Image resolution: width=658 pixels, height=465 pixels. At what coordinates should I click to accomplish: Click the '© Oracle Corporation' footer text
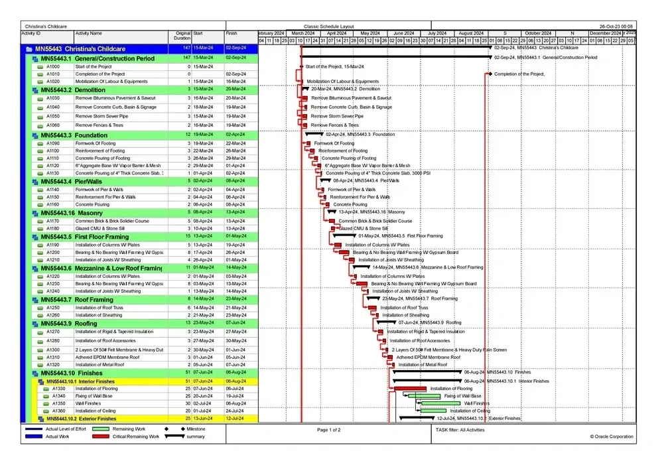(612, 437)
